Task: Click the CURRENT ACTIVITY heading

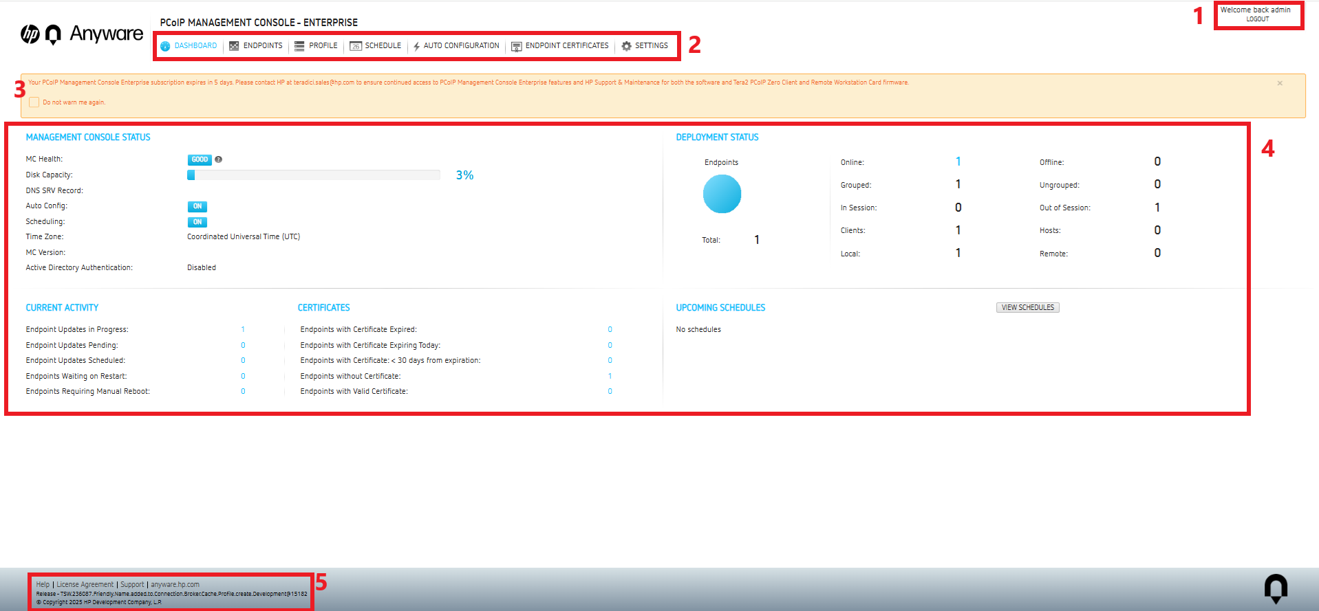Action: tap(62, 308)
